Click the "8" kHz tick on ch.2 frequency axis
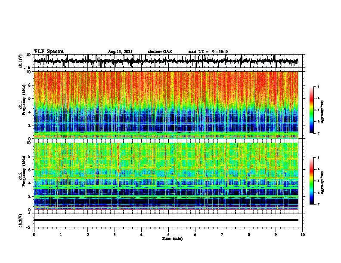This screenshot has height=263, width=341. click(30, 156)
